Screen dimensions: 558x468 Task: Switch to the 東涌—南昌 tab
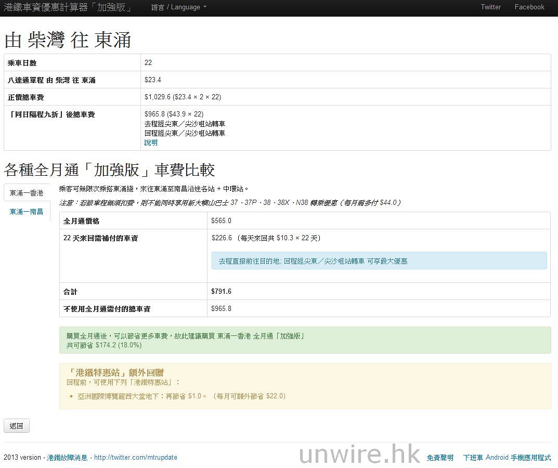point(27,212)
